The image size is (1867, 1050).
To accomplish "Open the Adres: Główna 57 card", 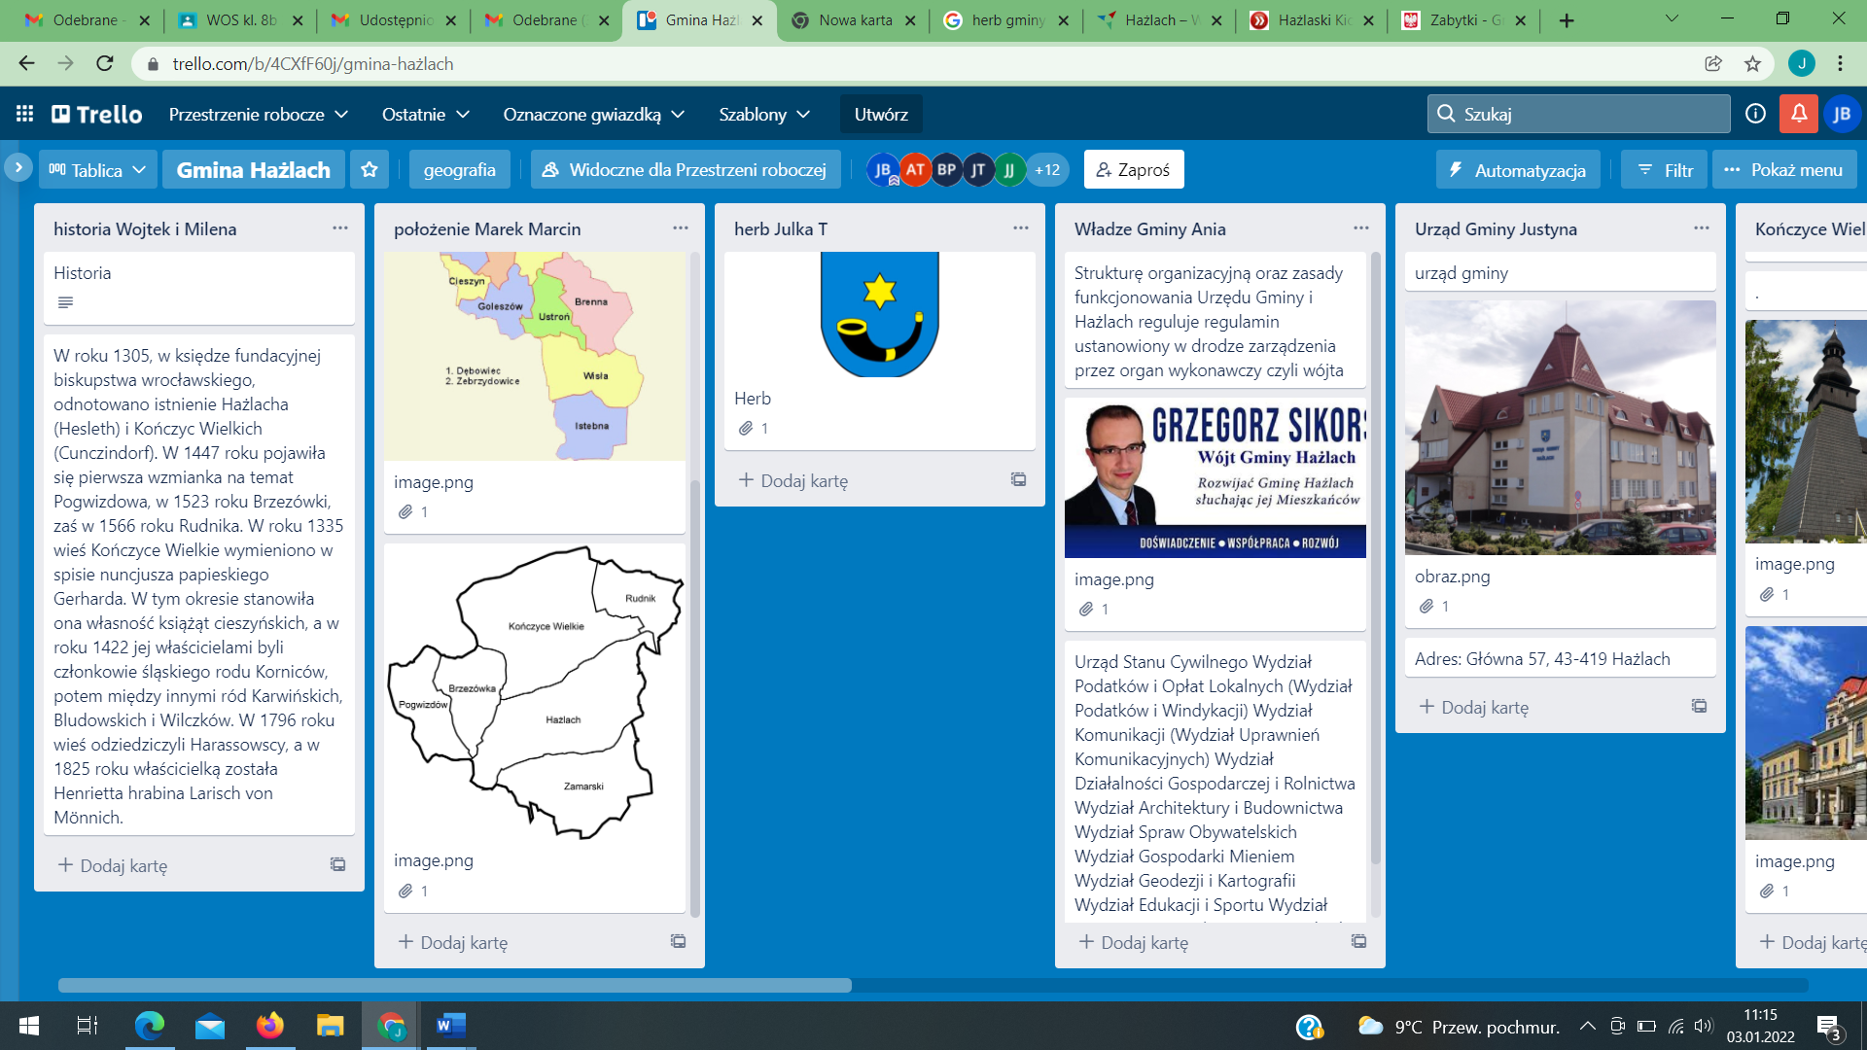I will click(x=1560, y=658).
